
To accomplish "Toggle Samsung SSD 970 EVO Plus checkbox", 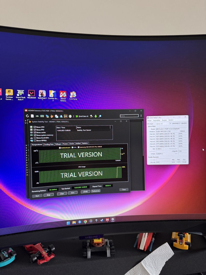I will pyautogui.click(x=79, y=147).
